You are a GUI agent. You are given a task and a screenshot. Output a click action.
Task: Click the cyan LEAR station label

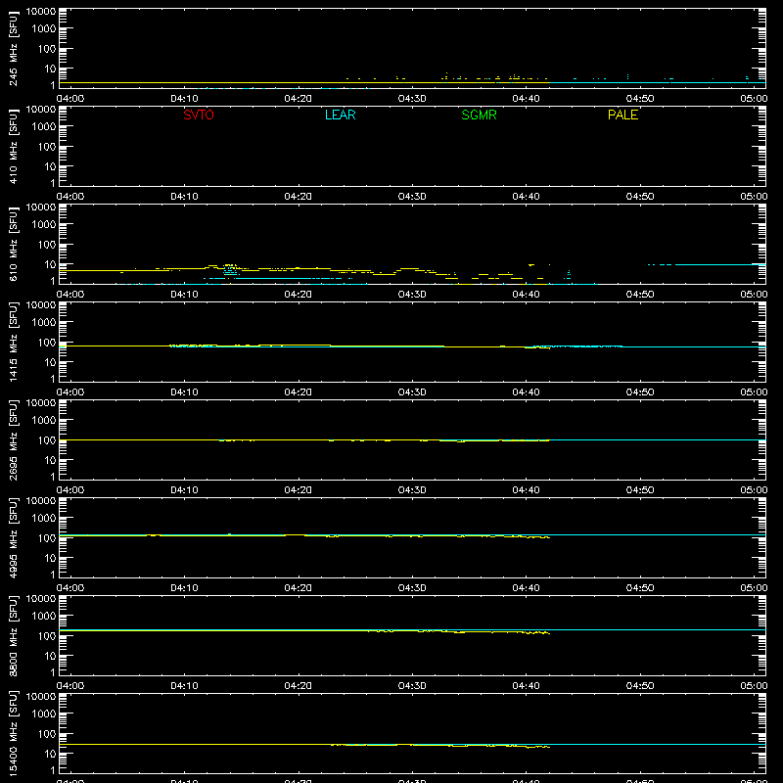click(x=340, y=115)
